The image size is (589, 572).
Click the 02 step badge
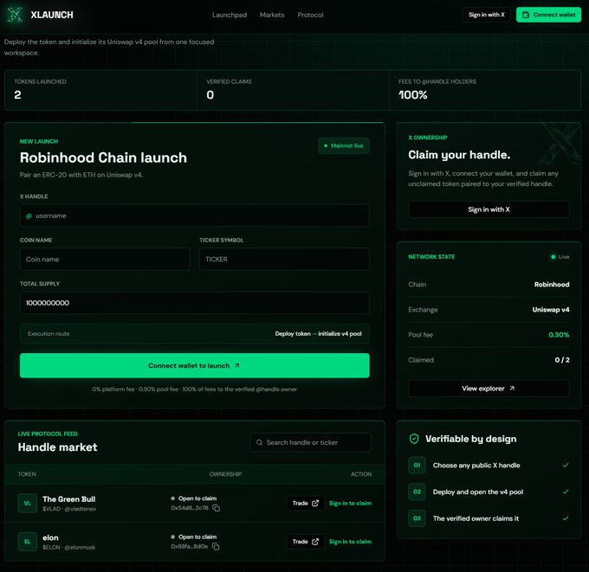pyautogui.click(x=417, y=492)
